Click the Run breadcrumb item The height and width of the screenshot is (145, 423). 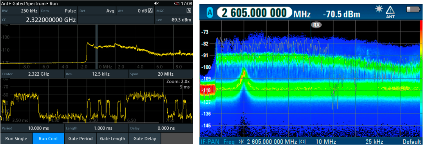pyautogui.click(x=53, y=4)
